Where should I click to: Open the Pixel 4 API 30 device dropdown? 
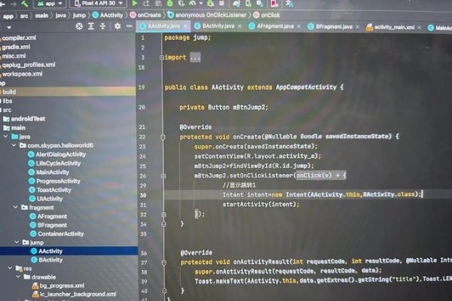98,4
